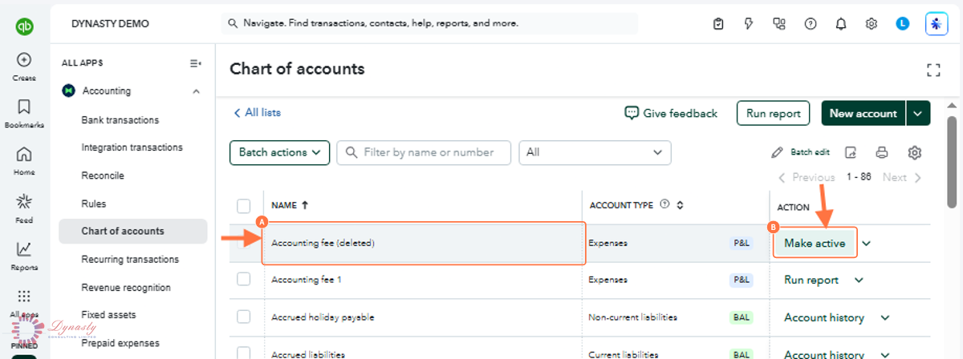The height and width of the screenshot is (359, 963).
Task: Open the Intuit Assist icon at top right
Action: [x=937, y=24]
